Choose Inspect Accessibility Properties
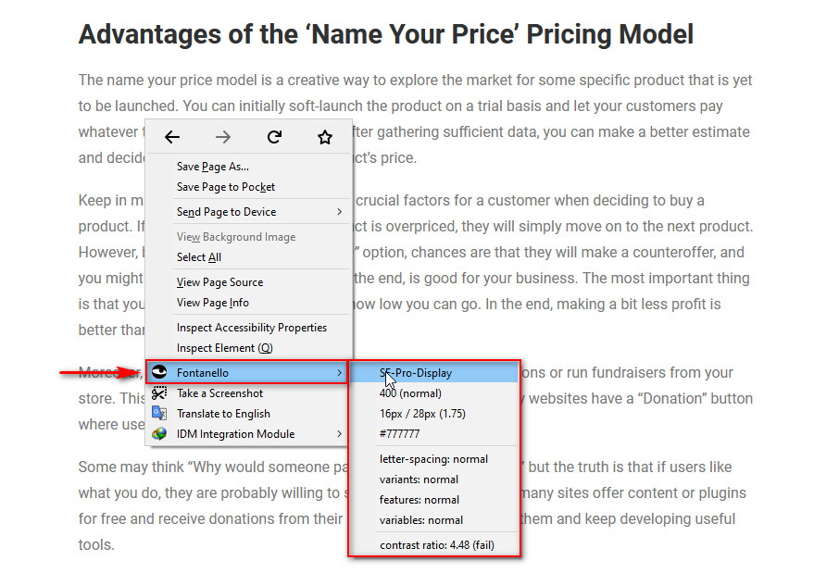 coord(248,328)
